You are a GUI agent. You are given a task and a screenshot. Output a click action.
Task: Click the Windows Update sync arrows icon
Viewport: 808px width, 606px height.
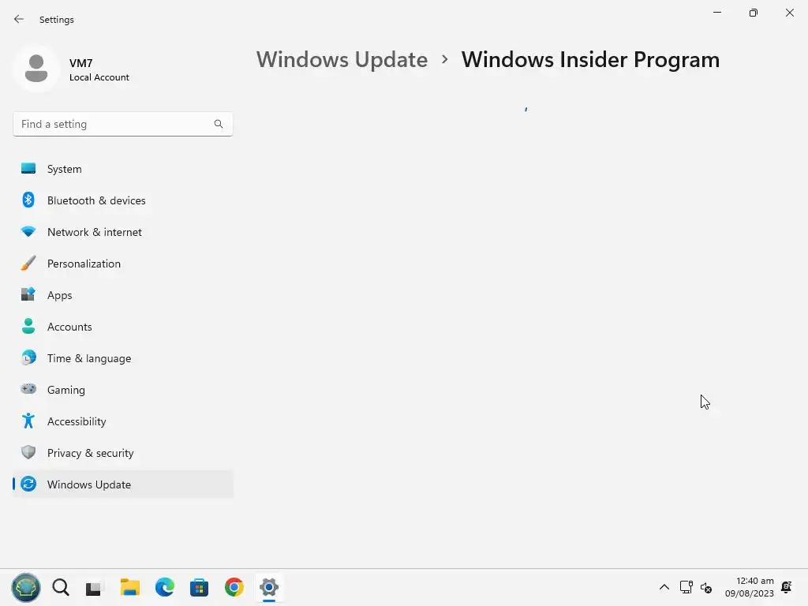point(28,484)
